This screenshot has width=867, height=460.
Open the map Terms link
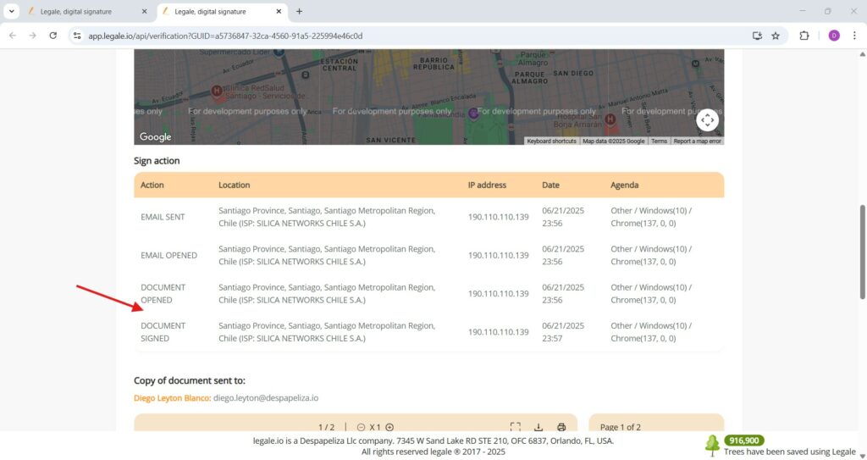pyautogui.click(x=659, y=141)
